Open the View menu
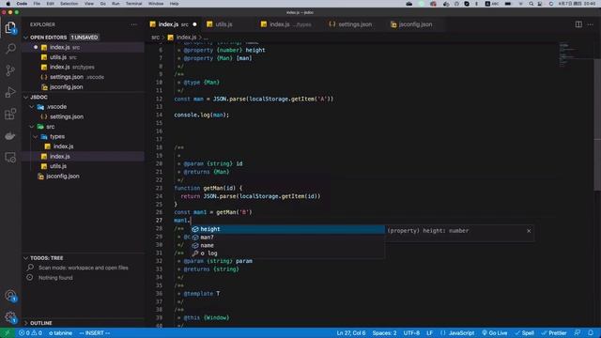 89,4
